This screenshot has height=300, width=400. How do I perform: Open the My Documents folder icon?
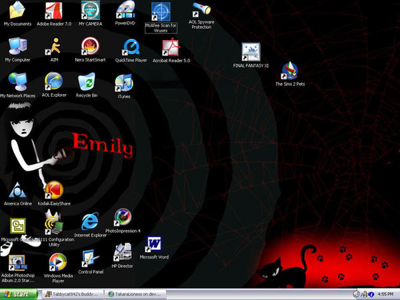click(17, 10)
